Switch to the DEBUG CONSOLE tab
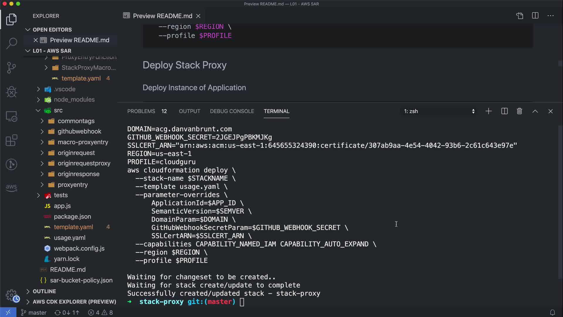The image size is (563, 317). [232, 111]
